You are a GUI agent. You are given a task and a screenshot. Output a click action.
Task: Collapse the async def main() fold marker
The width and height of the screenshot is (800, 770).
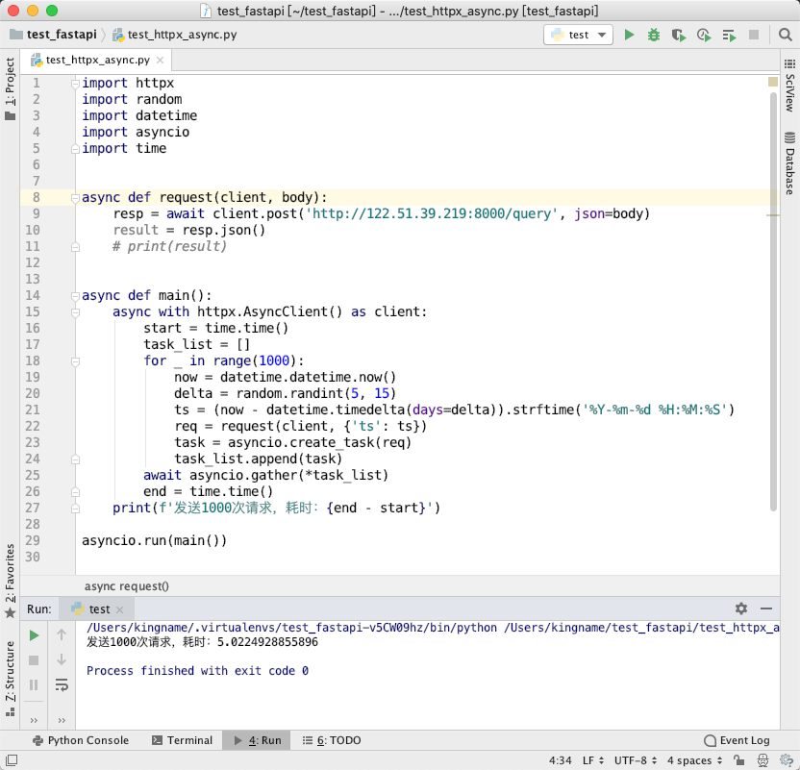click(75, 296)
